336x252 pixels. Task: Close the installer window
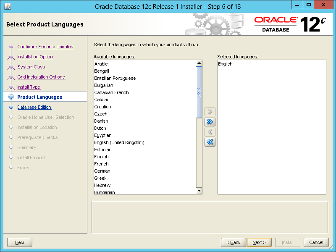323,5
